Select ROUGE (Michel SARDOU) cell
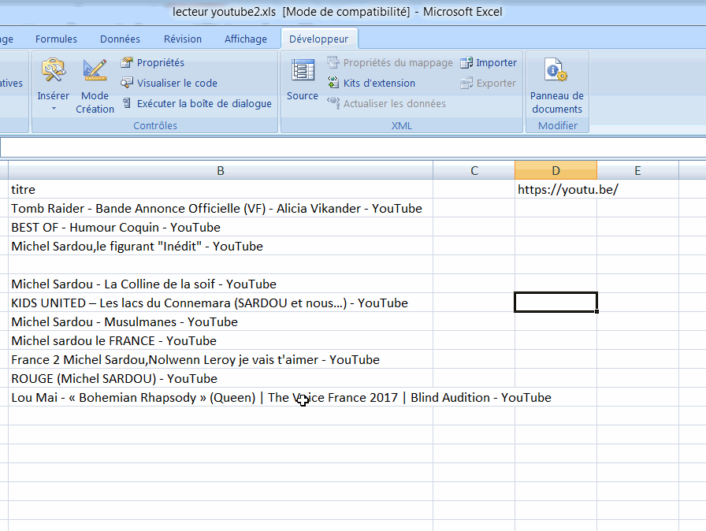The image size is (706, 531). click(x=221, y=378)
